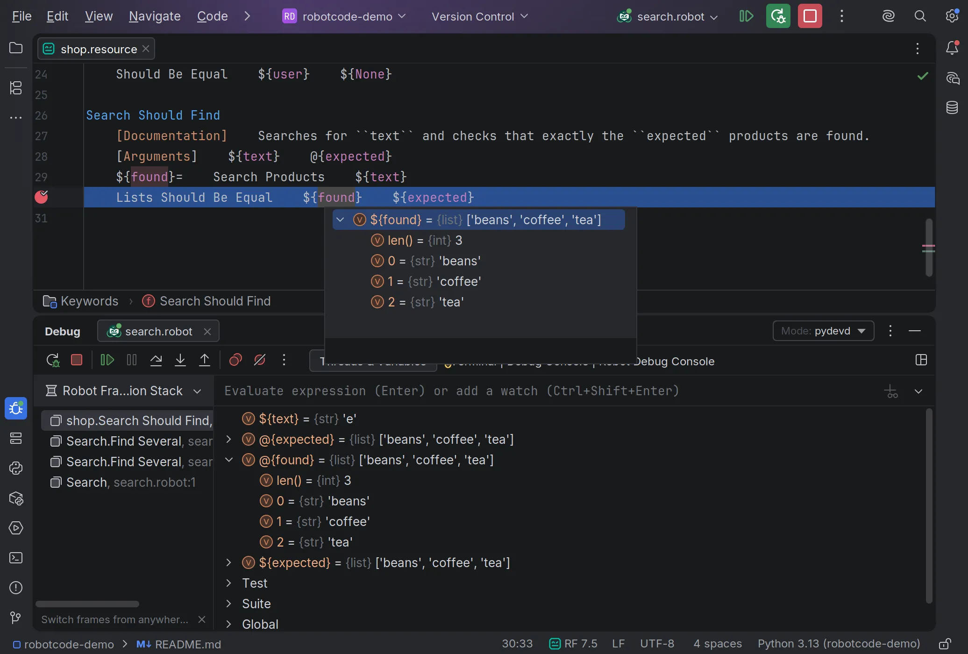Open search.robot run configuration dropdown
The image size is (968, 654).
click(668, 16)
